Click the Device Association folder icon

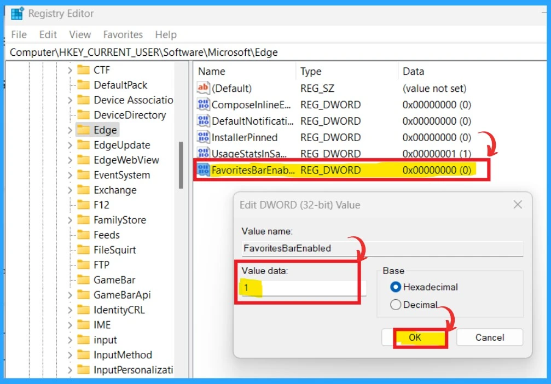click(x=83, y=100)
